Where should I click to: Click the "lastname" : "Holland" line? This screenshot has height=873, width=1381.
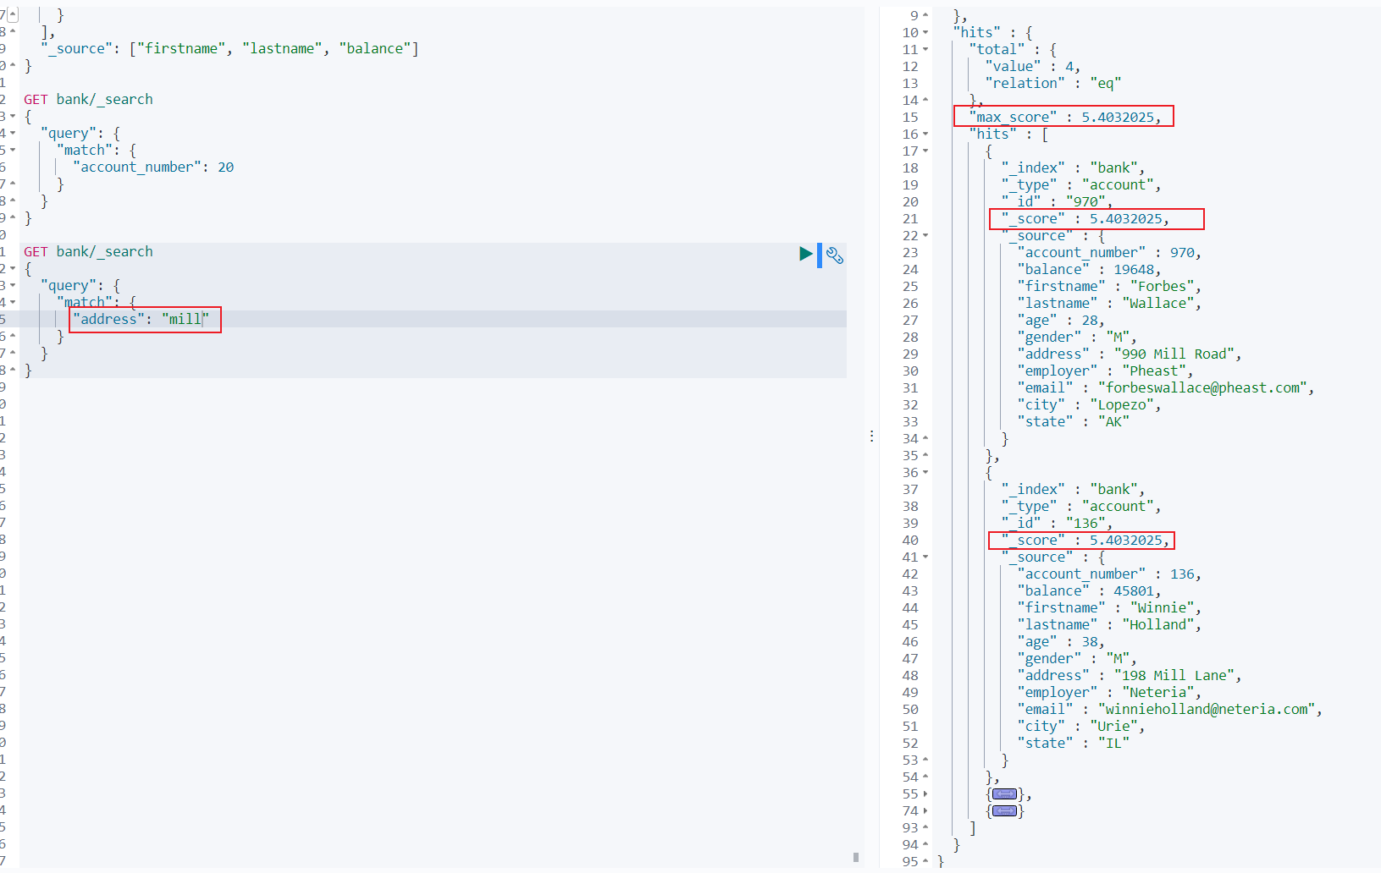click(x=1109, y=624)
